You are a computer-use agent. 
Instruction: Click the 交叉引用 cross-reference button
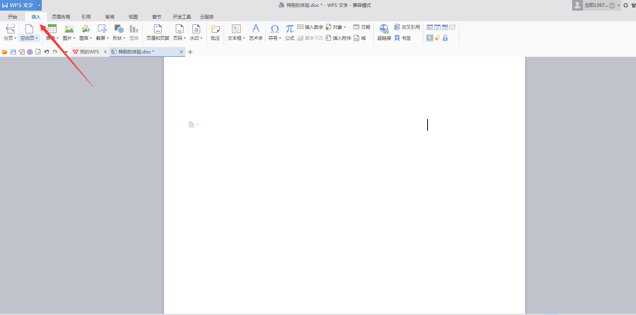pyautogui.click(x=407, y=27)
